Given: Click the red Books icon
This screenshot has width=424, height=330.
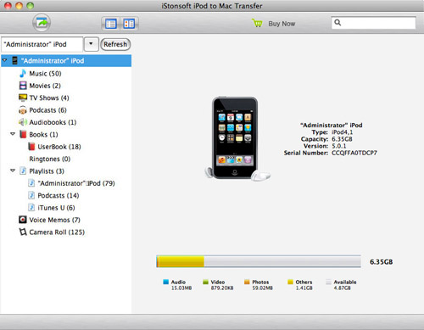Looking at the screenshot, I should pyautogui.click(x=23, y=134).
